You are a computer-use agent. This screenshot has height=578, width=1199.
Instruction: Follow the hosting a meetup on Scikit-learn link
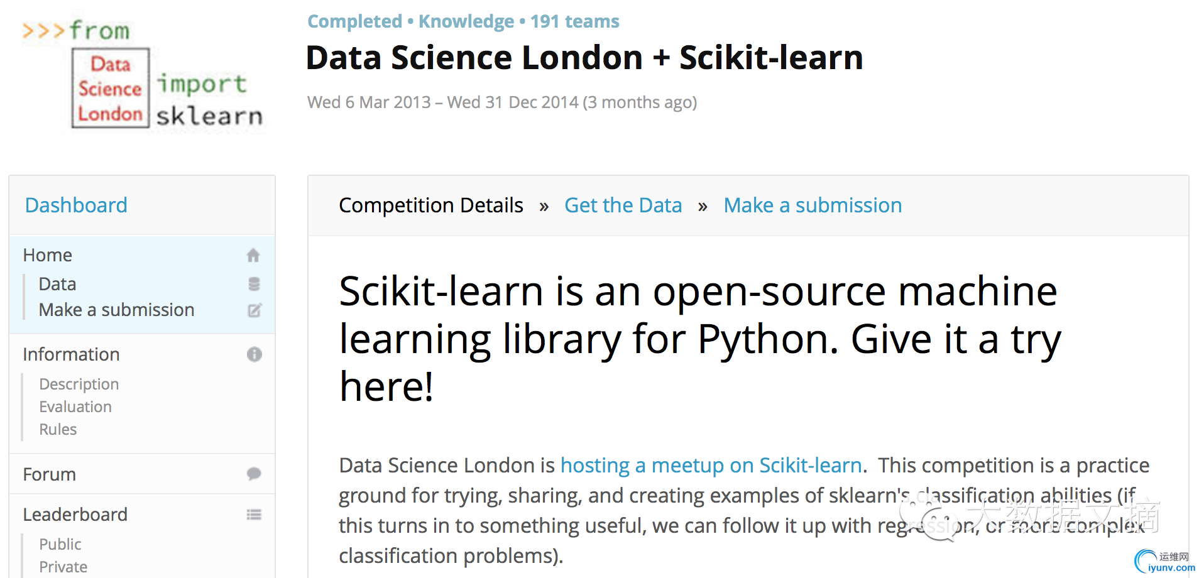pos(711,466)
